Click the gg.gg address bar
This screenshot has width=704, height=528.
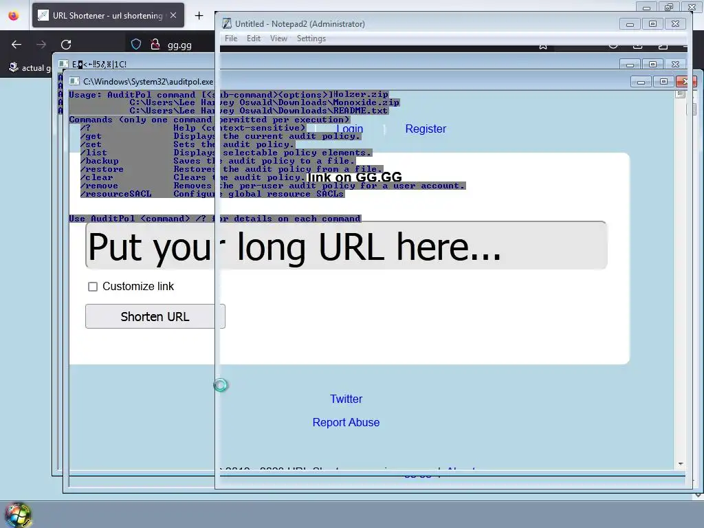click(179, 45)
